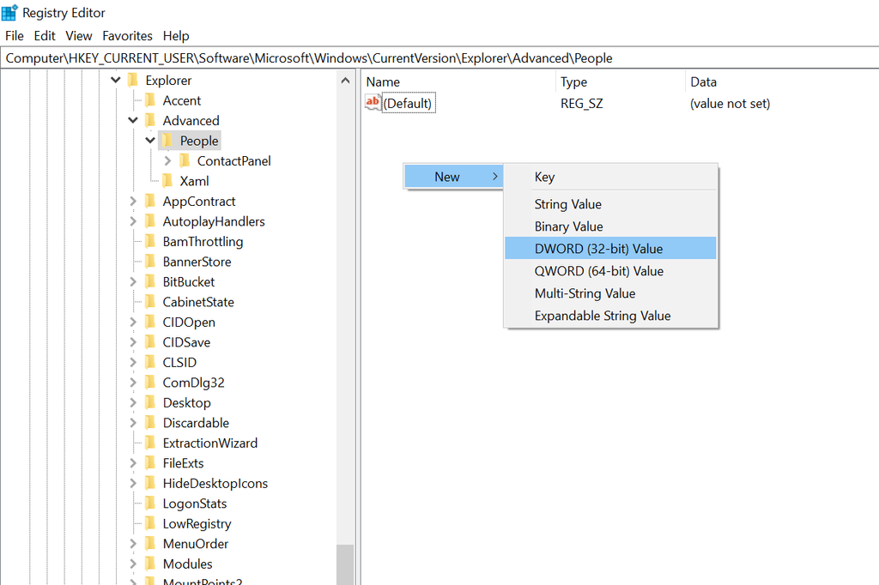Collapse the Explorer key
The image size is (879, 585).
tap(115, 80)
